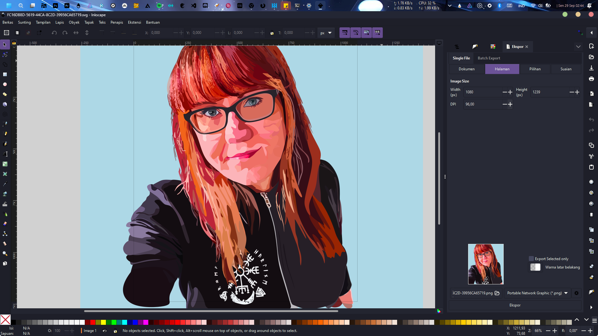
Task: Select the Ellipse circle tool
Action: coord(5,84)
